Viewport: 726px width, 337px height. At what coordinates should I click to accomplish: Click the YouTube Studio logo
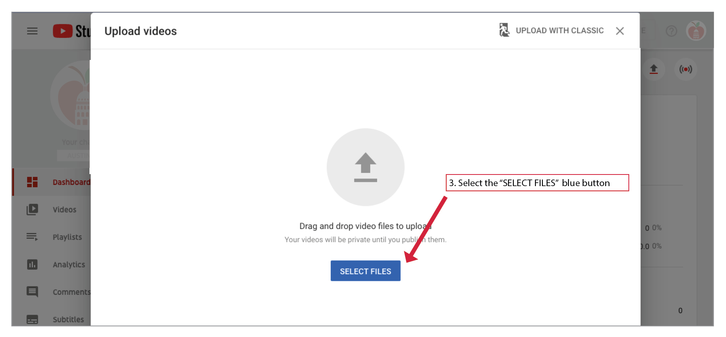(x=72, y=31)
